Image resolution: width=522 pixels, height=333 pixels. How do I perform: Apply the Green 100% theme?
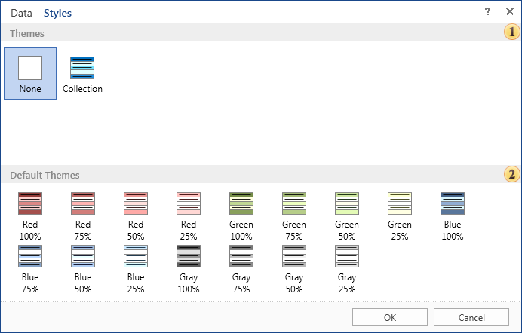(x=241, y=216)
